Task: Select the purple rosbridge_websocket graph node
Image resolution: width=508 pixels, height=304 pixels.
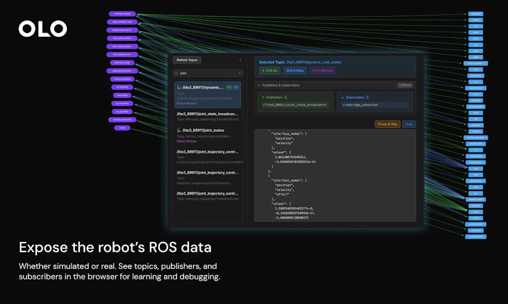Action: pos(122,119)
